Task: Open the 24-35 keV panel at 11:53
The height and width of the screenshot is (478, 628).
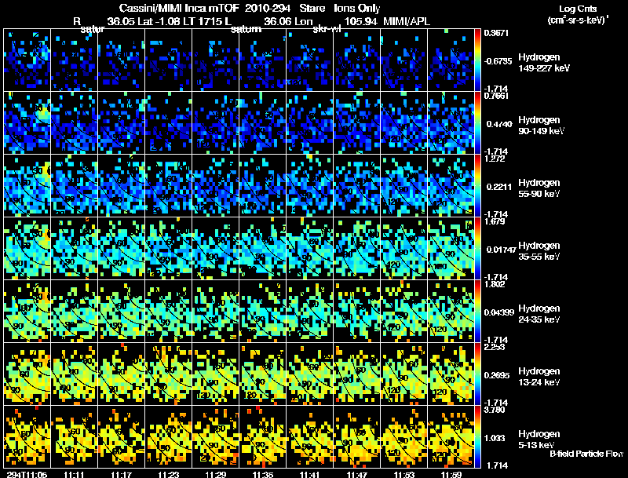Action: coord(404,311)
